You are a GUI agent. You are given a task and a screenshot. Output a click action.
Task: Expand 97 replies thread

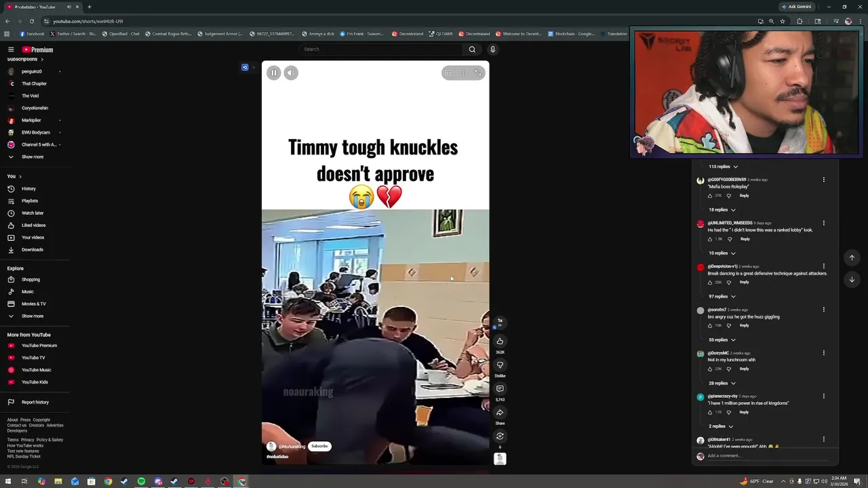click(722, 297)
